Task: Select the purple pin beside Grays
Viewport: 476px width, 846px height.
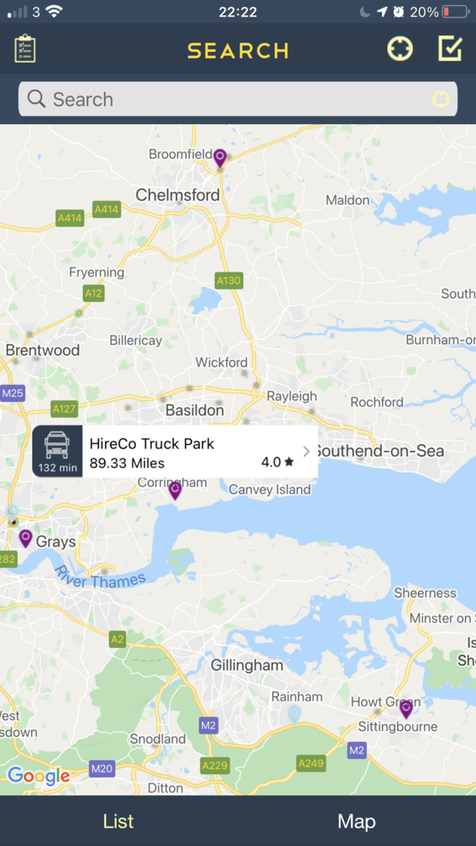Action: click(25, 538)
